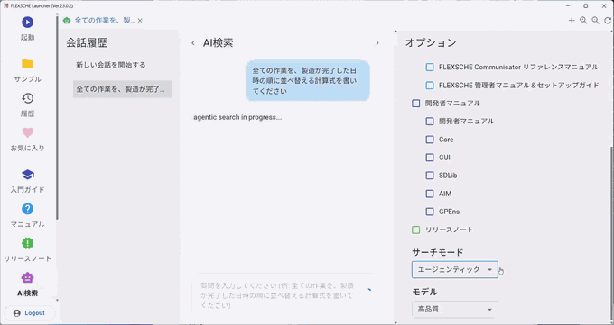
Task: Click the 起動 launch icon in sidebar
Action: 27,23
